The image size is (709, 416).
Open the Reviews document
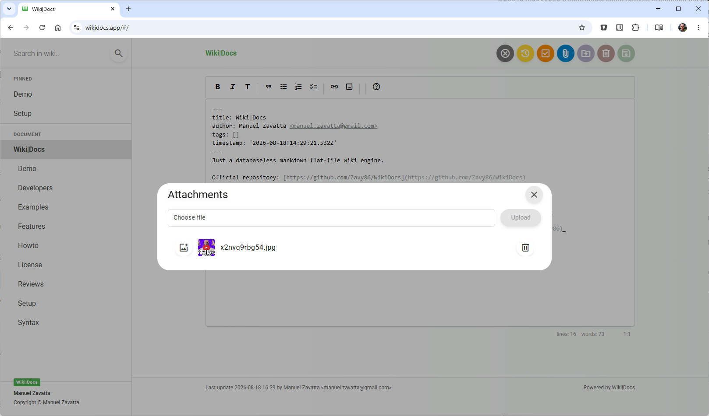click(x=66, y=284)
